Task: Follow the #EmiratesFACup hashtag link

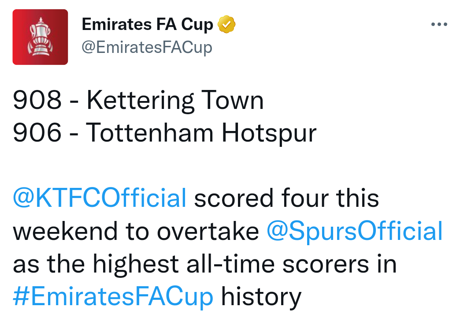Action: pos(113,297)
